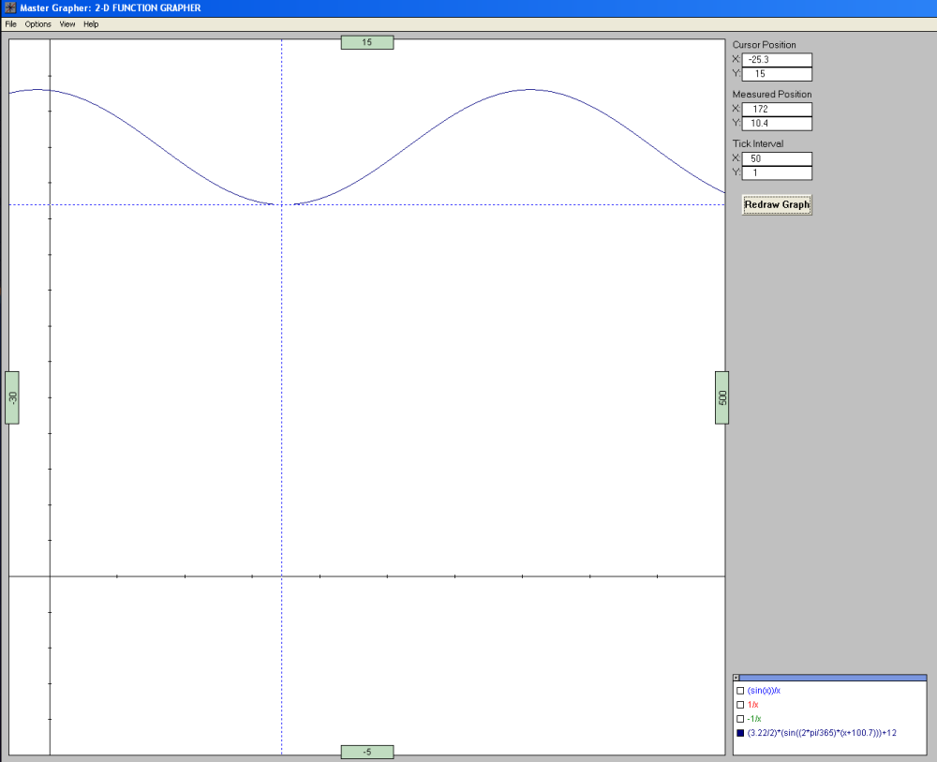Viewport: 937px width, 762px height.
Task: Open the File menu
Action: 11,24
